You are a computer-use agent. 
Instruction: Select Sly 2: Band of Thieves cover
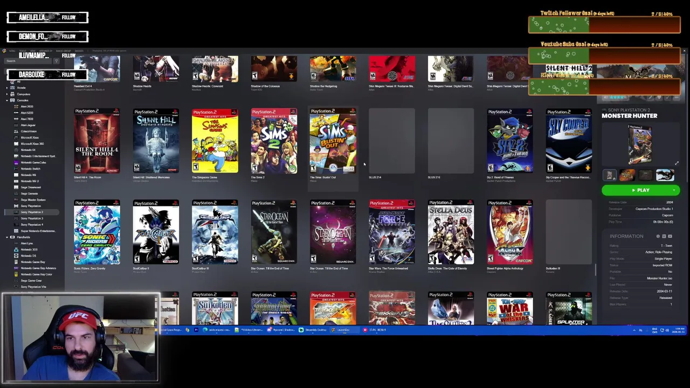(x=510, y=141)
